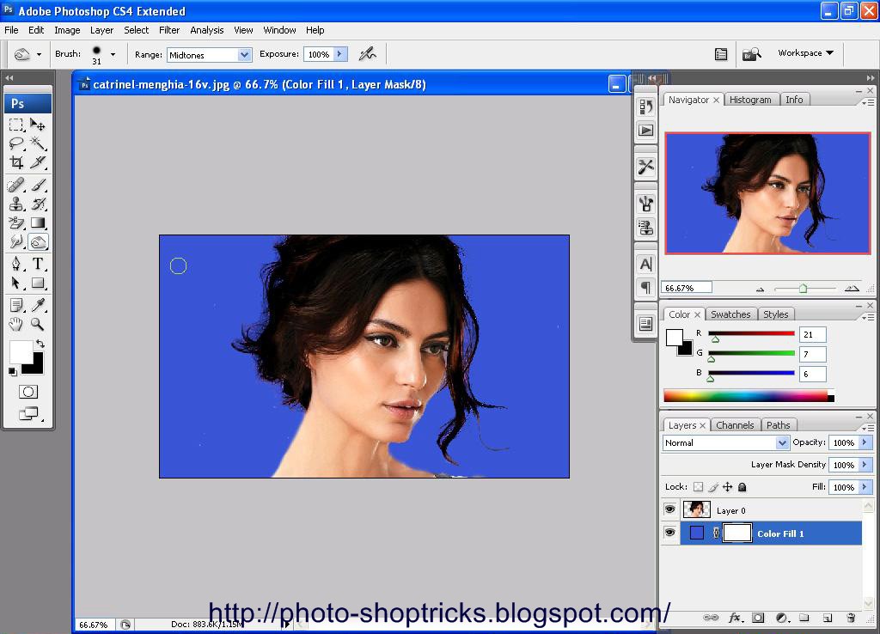Select the History Brush tool
The height and width of the screenshot is (634, 880).
[x=38, y=204]
